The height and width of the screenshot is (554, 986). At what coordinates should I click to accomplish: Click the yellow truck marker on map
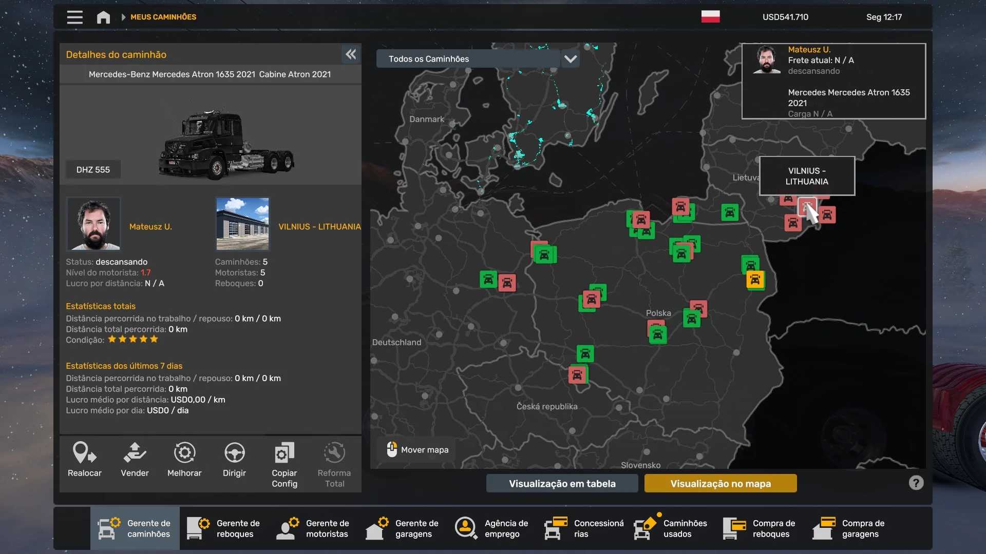pos(755,280)
